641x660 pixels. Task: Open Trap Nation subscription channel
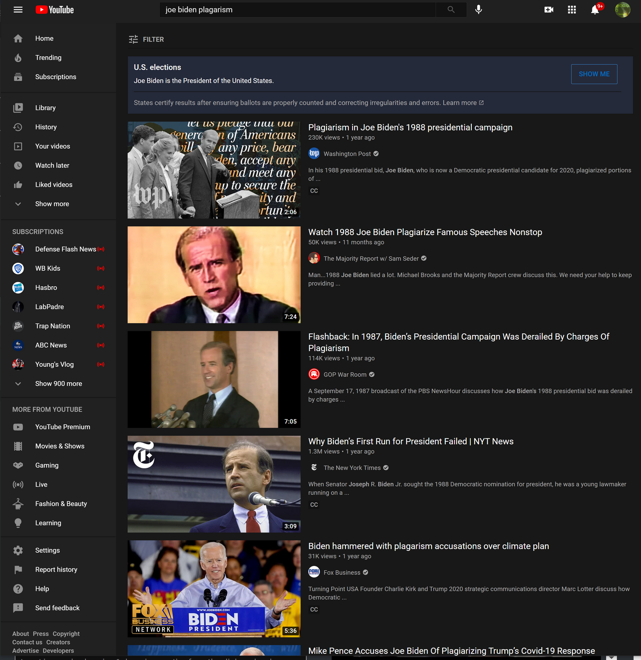58,326
